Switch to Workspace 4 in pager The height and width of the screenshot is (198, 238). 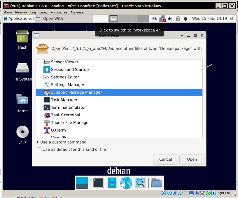(143, 19)
